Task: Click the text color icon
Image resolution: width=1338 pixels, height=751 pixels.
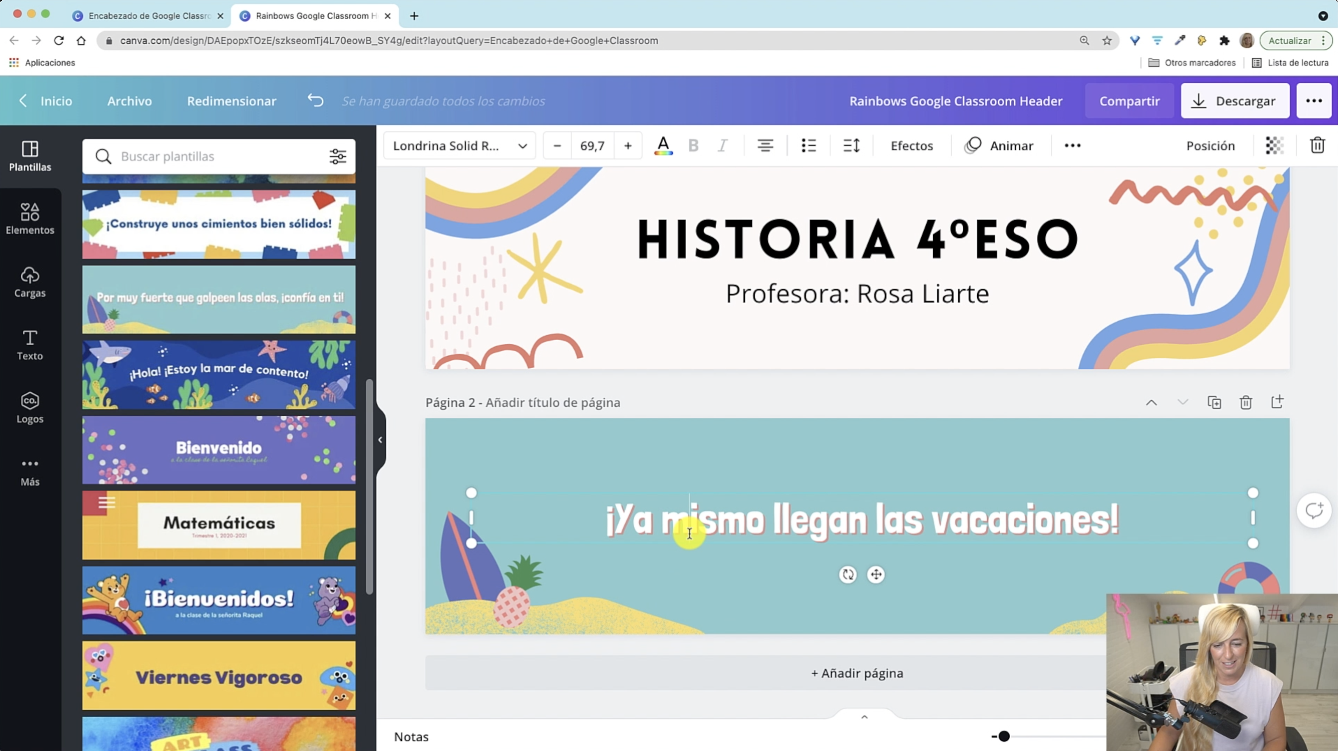Action: [663, 146]
